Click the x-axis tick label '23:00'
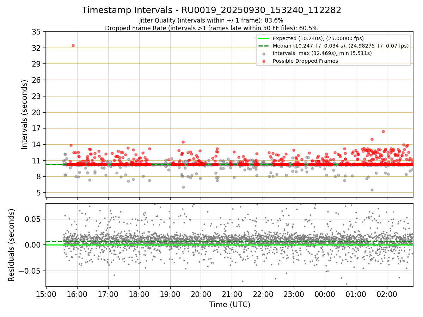Image resolution: width=423 pixels, height=317 pixels. pyautogui.click(x=294, y=294)
